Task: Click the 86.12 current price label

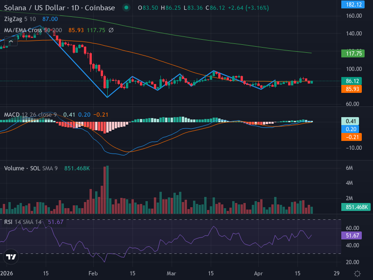Action: pos(352,81)
